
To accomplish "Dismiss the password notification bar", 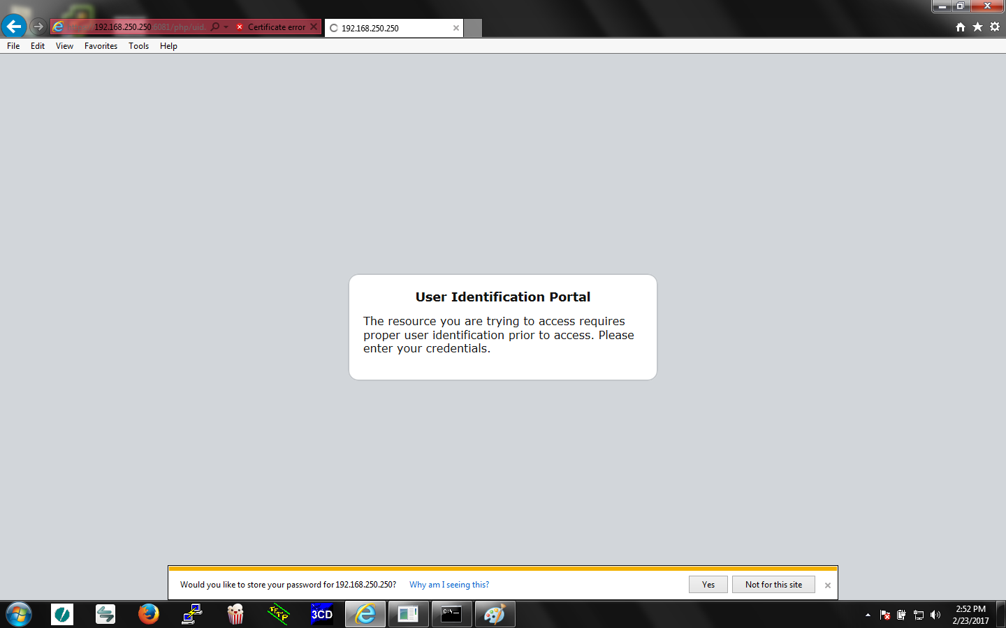I will 828,585.
